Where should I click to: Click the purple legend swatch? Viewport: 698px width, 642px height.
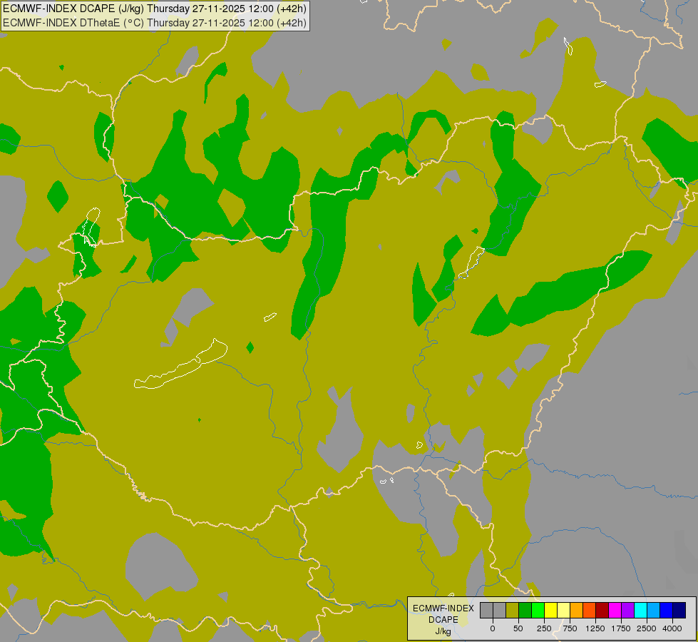pyautogui.click(x=627, y=610)
